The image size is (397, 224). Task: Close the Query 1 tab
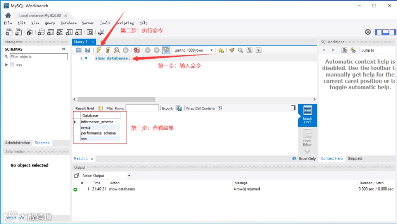click(93, 42)
